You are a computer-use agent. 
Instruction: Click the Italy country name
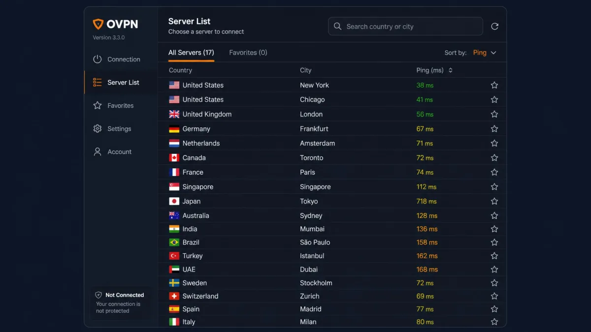[x=189, y=322]
